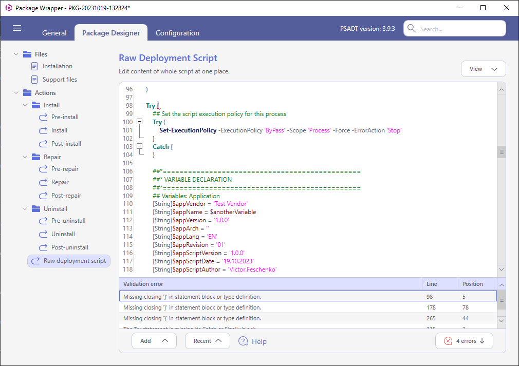The width and height of the screenshot is (519, 366).
Task: Click the Post-install arrow icon
Action: tap(43, 144)
